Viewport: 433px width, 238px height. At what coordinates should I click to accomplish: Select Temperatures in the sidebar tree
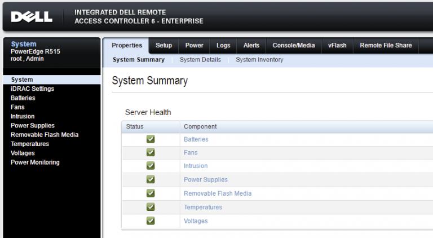29,144
